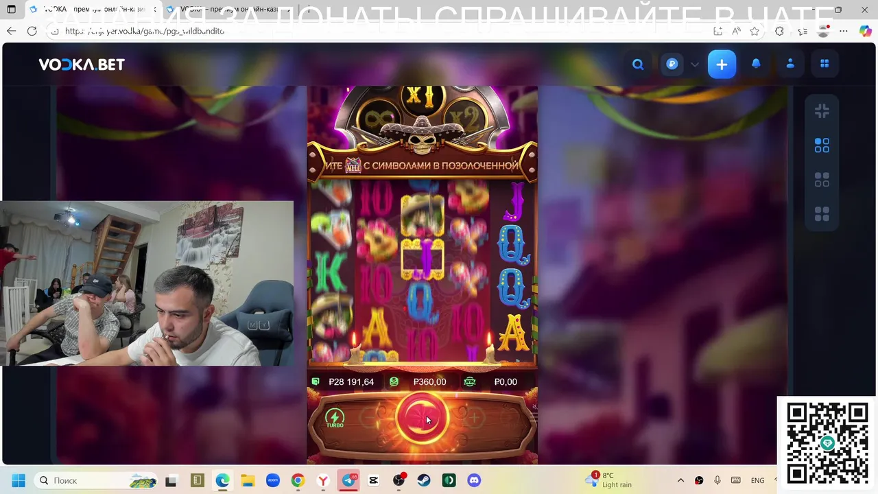
Task: Open OBS Studio from the taskbar
Action: tap(399, 480)
